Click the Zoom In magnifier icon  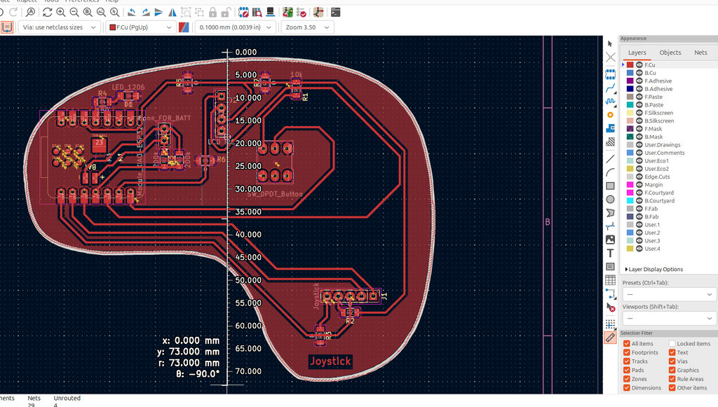tap(60, 13)
